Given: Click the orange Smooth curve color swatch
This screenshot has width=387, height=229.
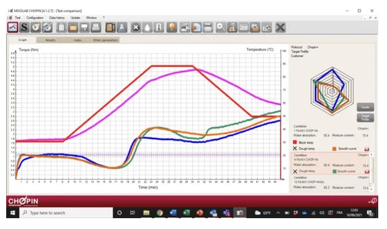Looking at the screenshot, I should click(334, 148).
